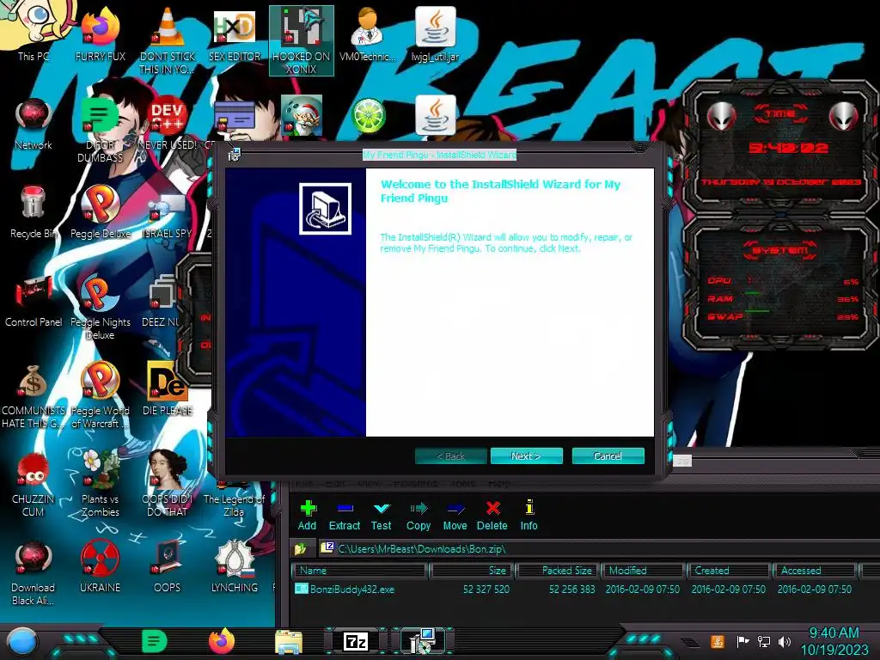This screenshot has height=660, width=880.
Task: Select the VLC cone desktop shortcut
Action: click(168, 40)
